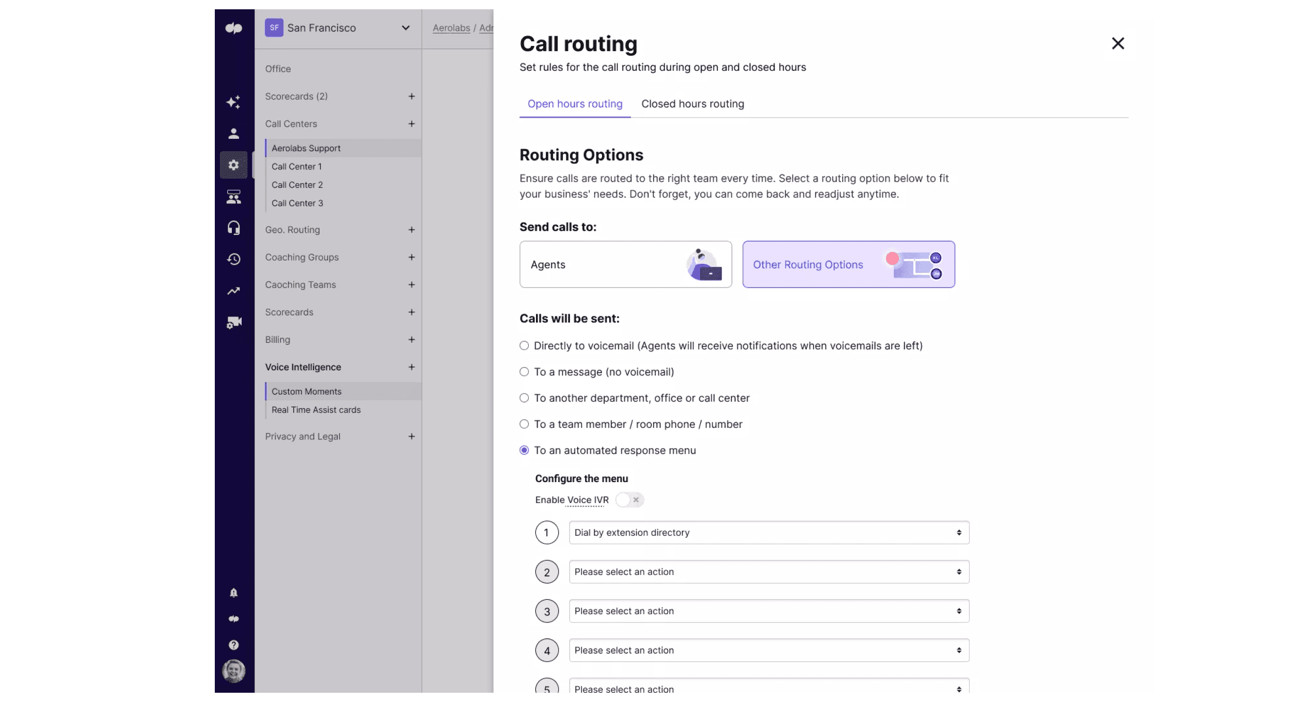Select the Agents routing card

[x=625, y=264]
